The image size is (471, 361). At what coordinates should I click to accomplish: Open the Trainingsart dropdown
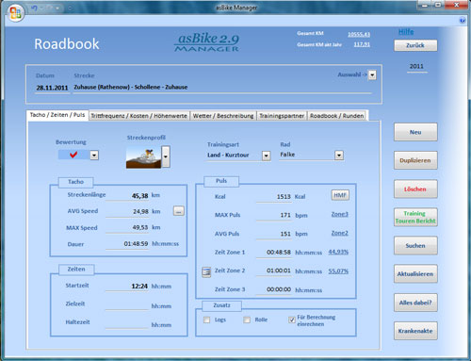point(266,156)
